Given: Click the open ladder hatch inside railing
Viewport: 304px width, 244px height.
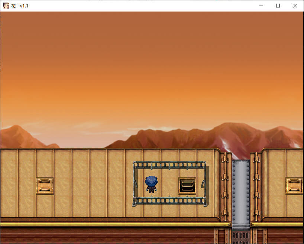Looking at the screenshot, I should pyautogui.click(x=187, y=185).
